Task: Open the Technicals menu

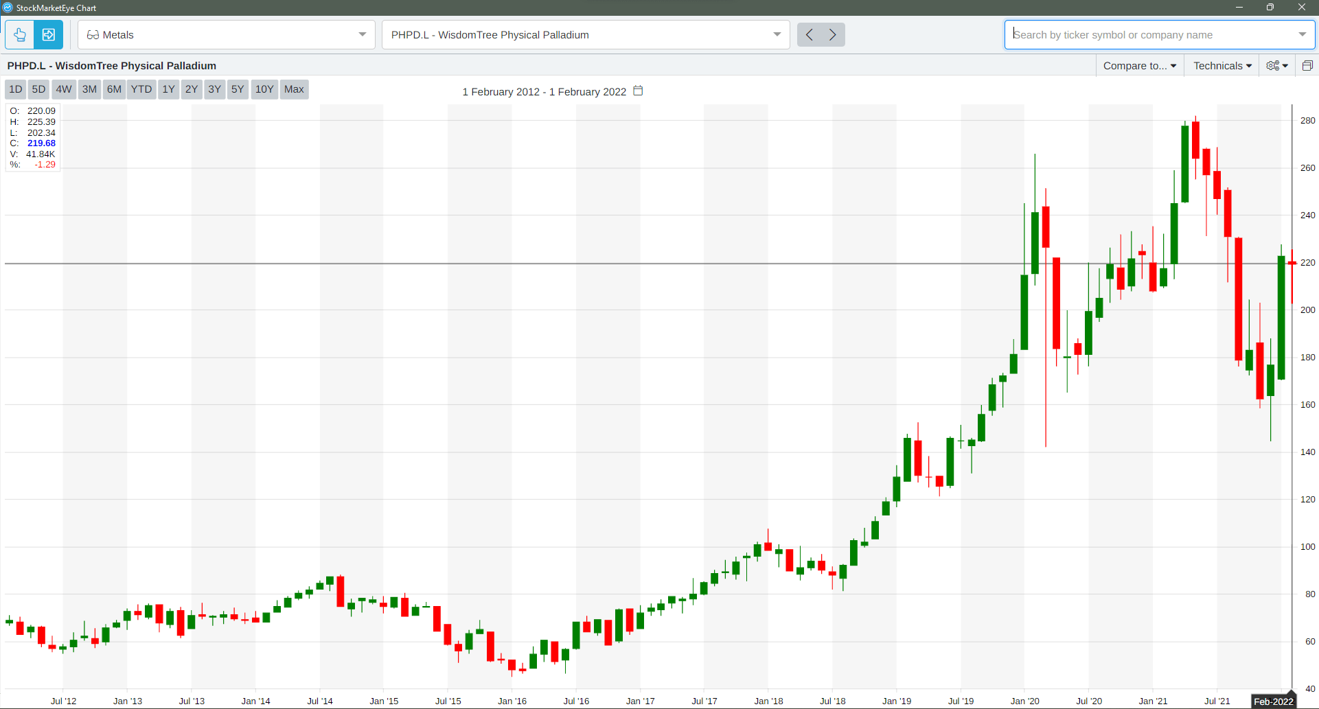Action: [x=1222, y=65]
